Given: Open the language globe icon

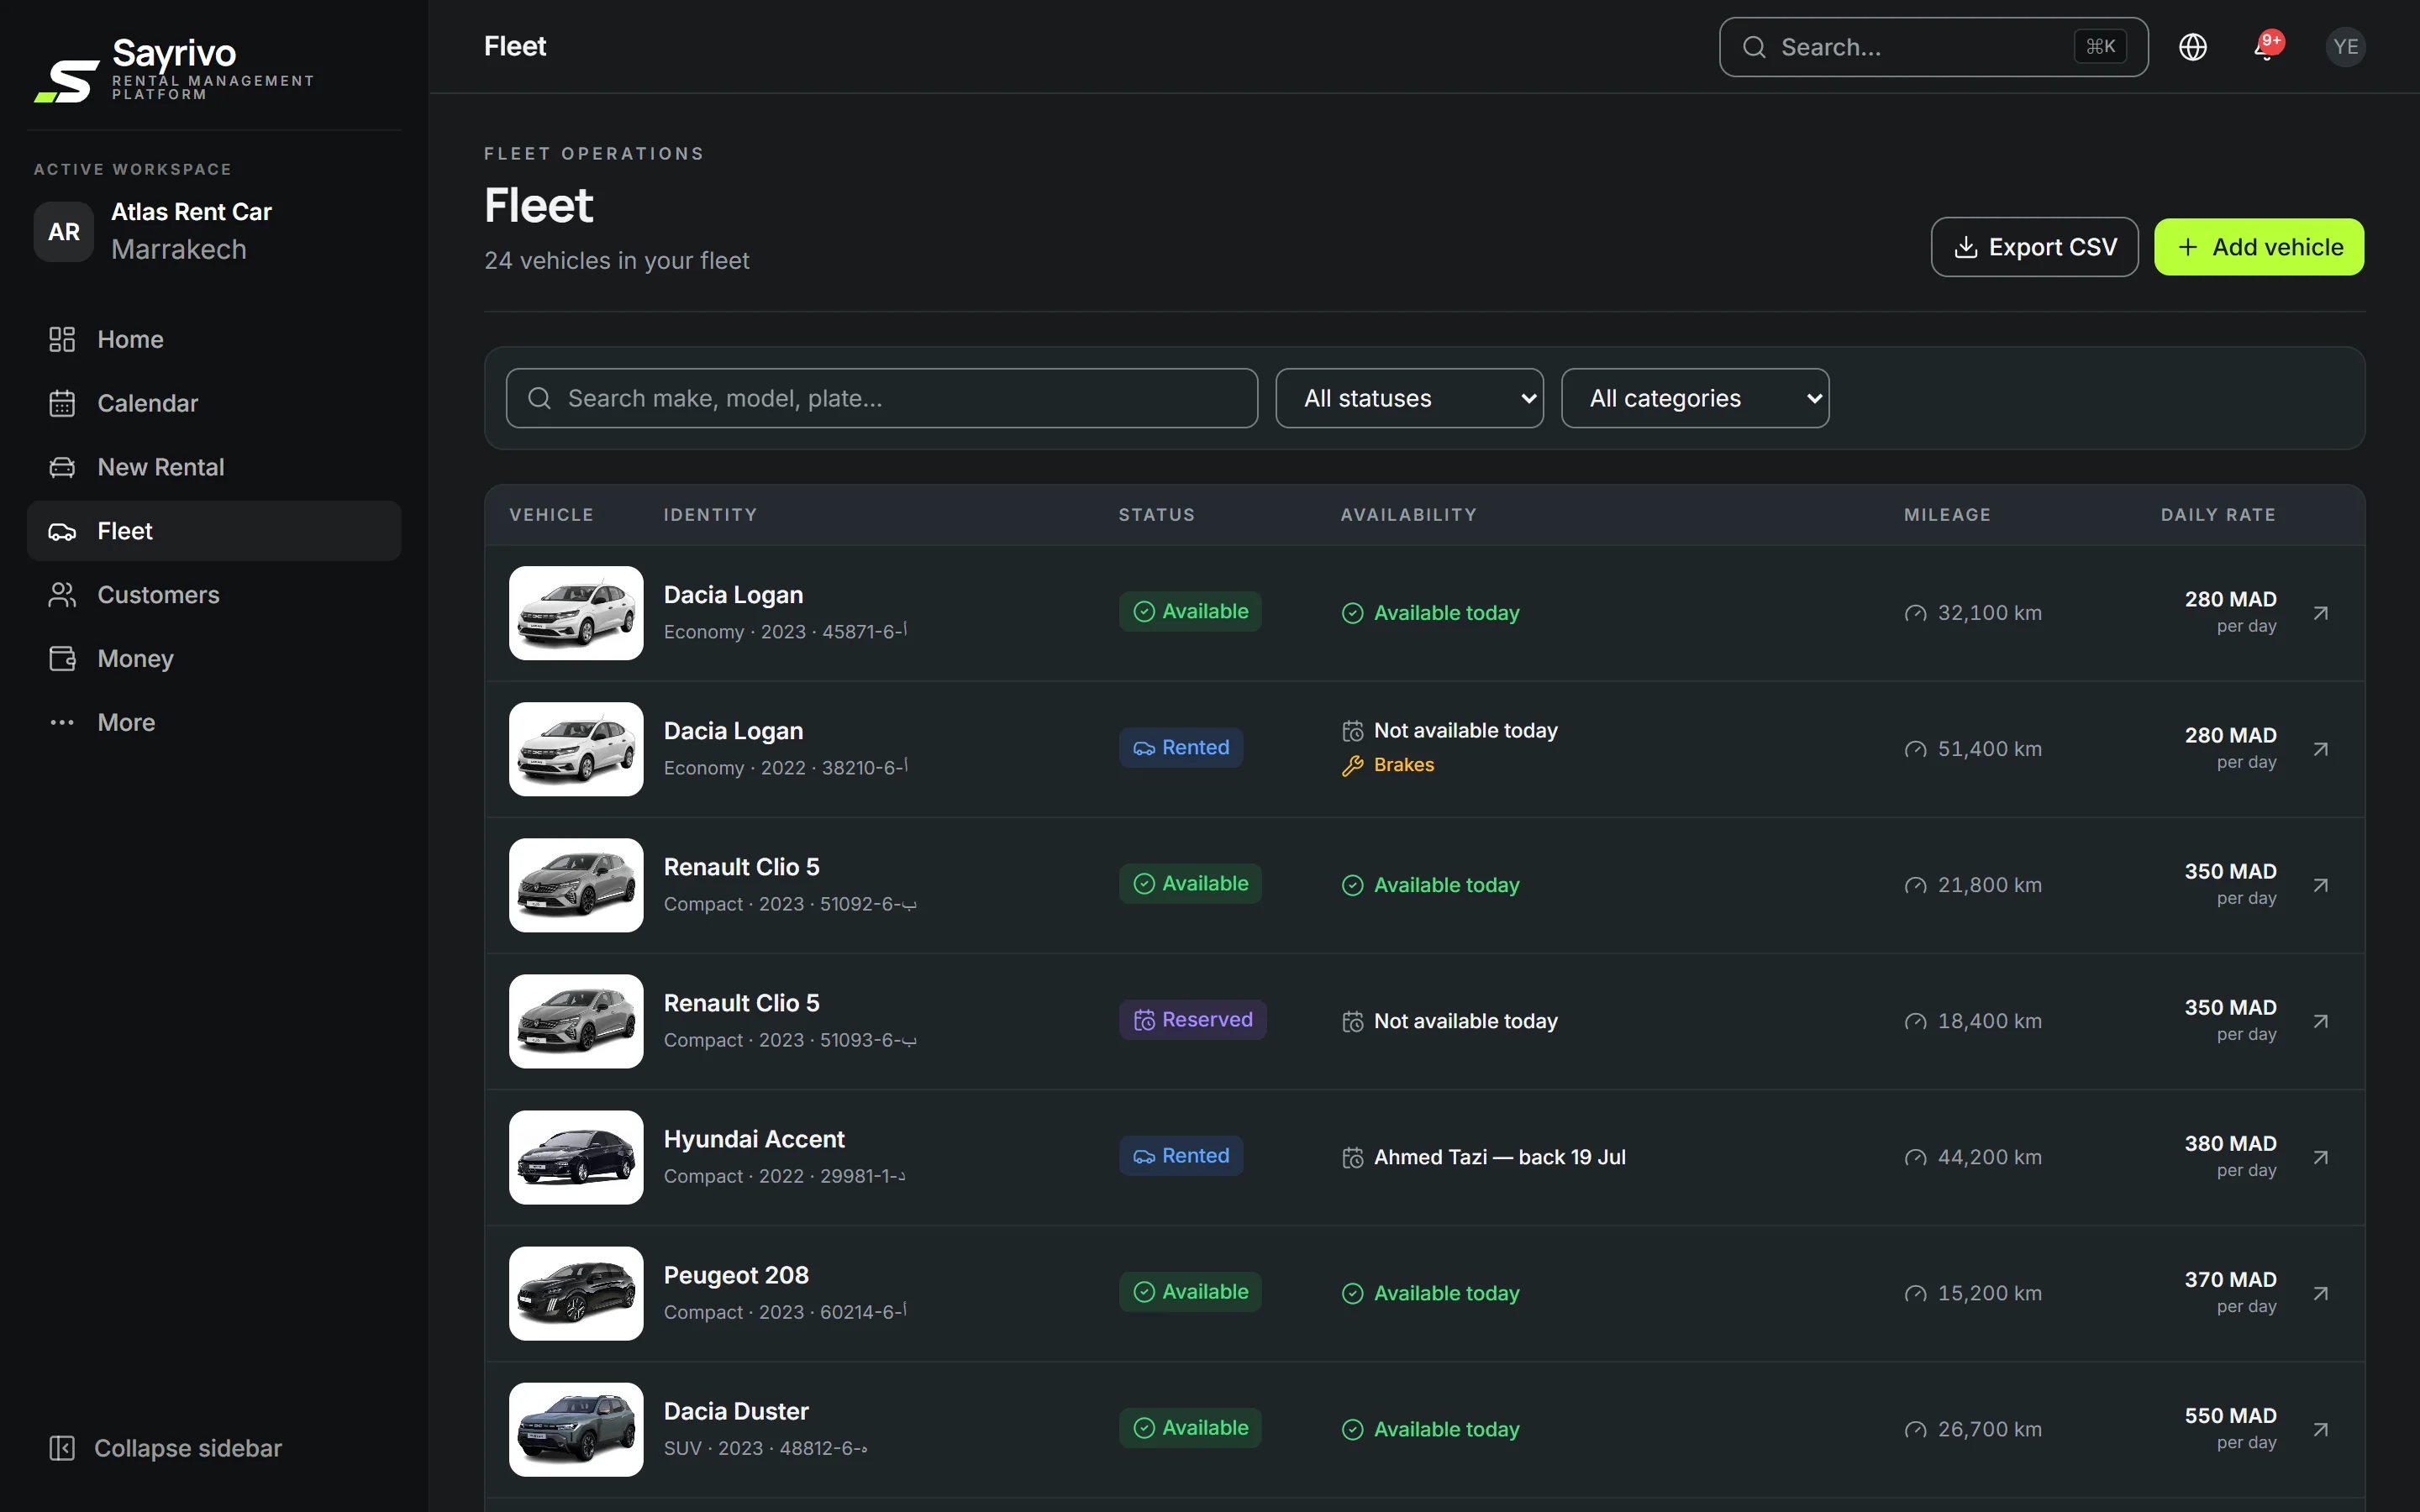Looking at the screenshot, I should click(2192, 47).
